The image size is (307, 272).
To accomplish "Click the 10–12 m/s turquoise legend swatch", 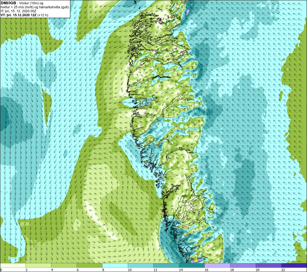I will tap(141, 265).
